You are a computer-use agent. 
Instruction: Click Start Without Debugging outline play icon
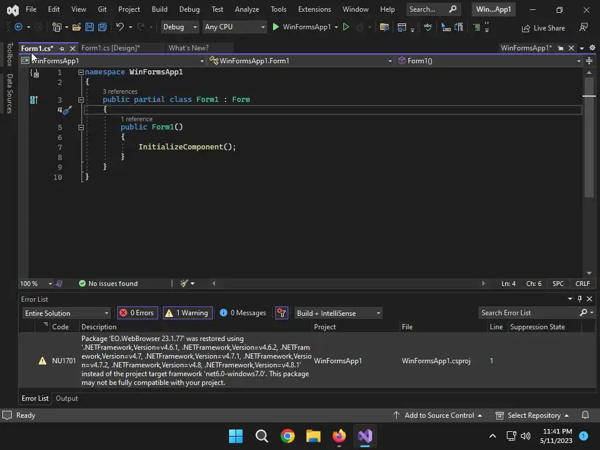(x=346, y=27)
